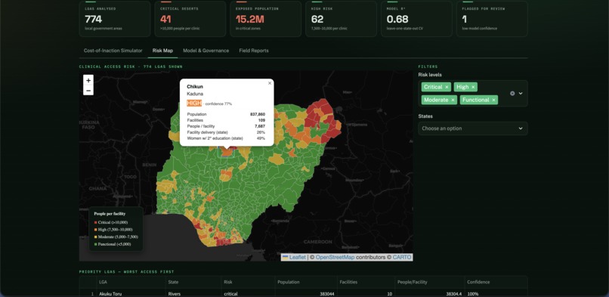
Task: Sort table by Confidence column header
Action: (496, 282)
